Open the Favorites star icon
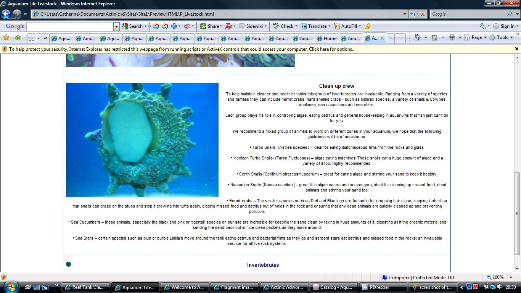This screenshot has width=521, height=293. pos(6,38)
